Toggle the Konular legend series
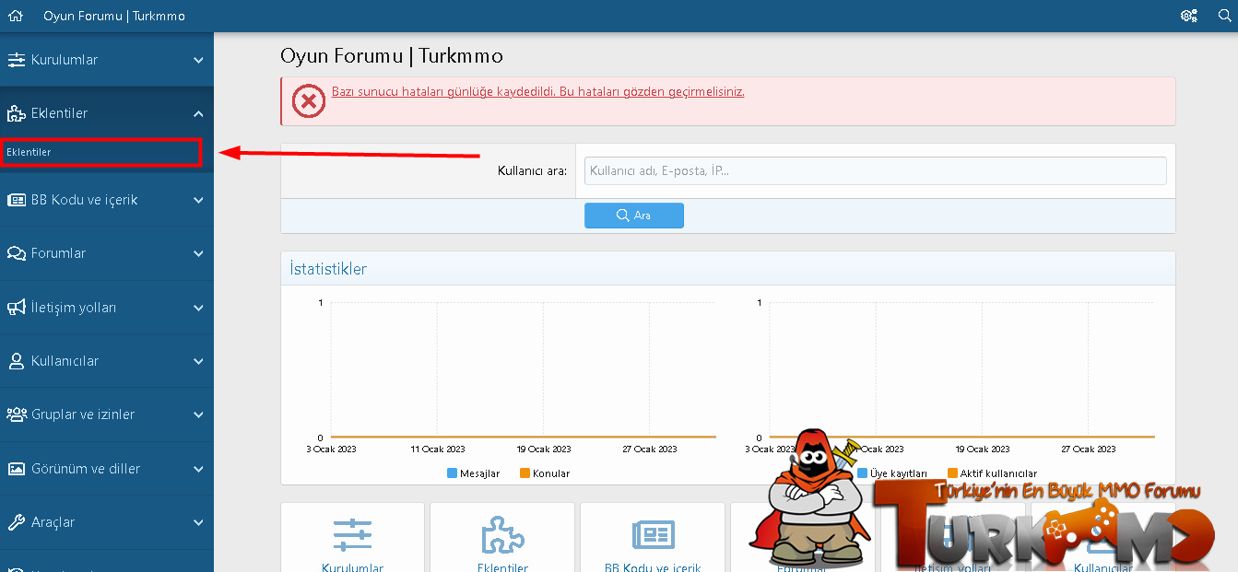Viewport: 1238px width, 572px height. tap(545, 473)
